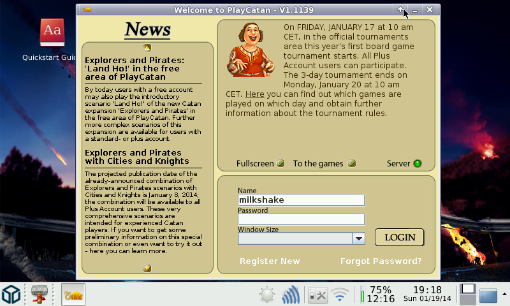This screenshot has height=306, width=510.
Task: Click the battery status indicator
Action: coord(362,295)
